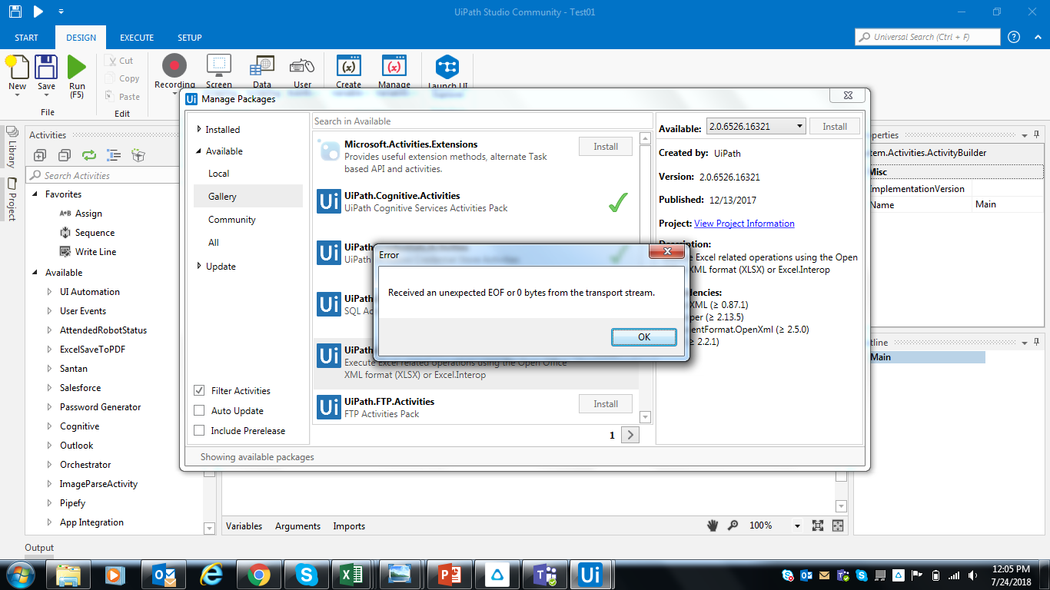Open the View Project Information link
The width and height of the screenshot is (1050, 590).
[x=744, y=224]
